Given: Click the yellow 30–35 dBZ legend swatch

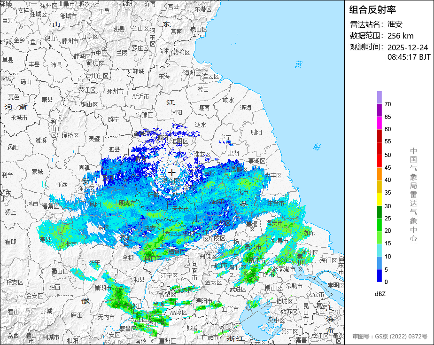Looking at the screenshot, I should [379, 199].
